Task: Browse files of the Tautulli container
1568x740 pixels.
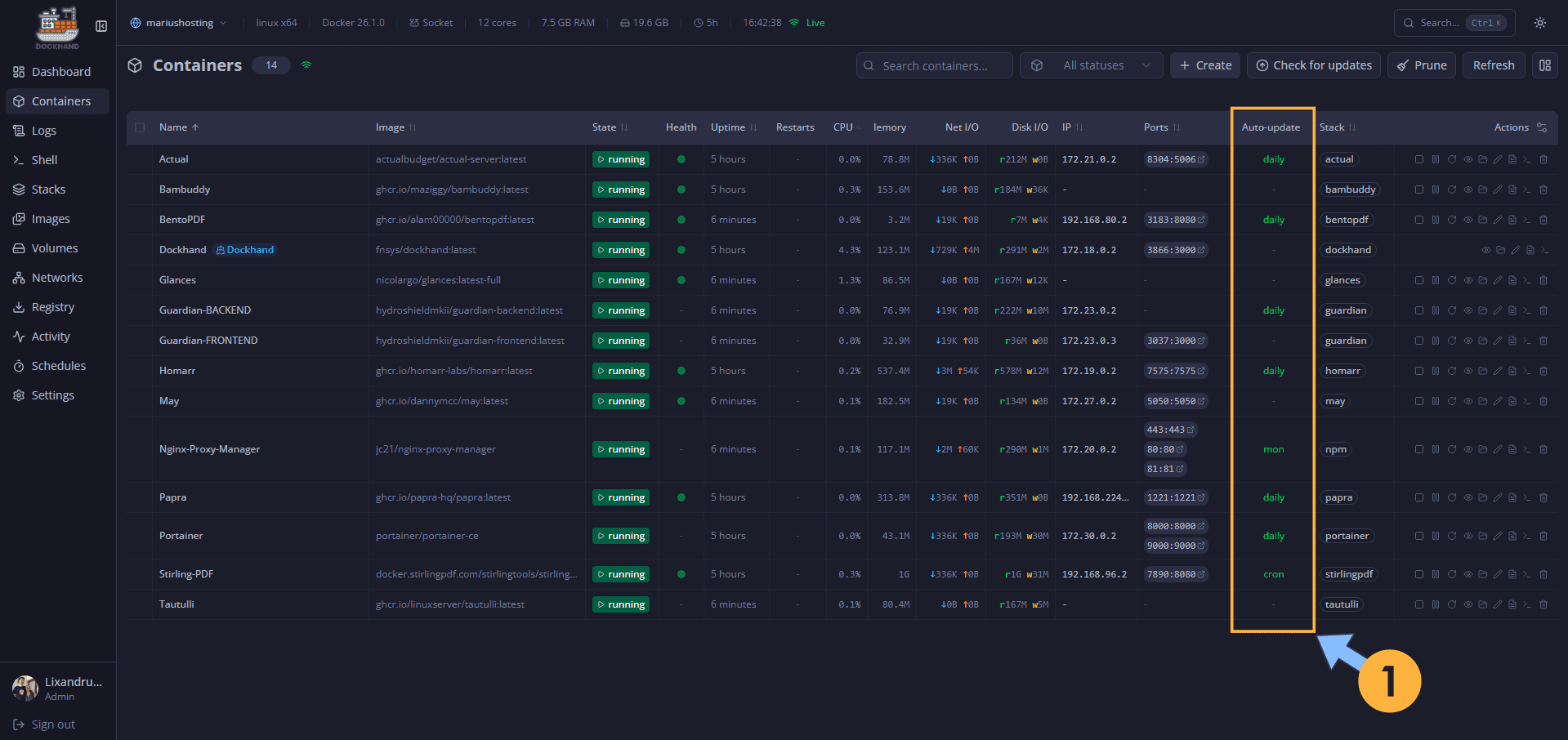Action: pyautogui.click(x=1483, y=604)
